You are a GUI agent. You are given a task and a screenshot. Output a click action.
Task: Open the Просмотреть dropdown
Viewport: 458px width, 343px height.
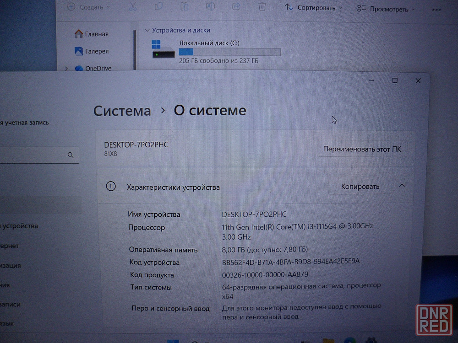coord(386,9)
